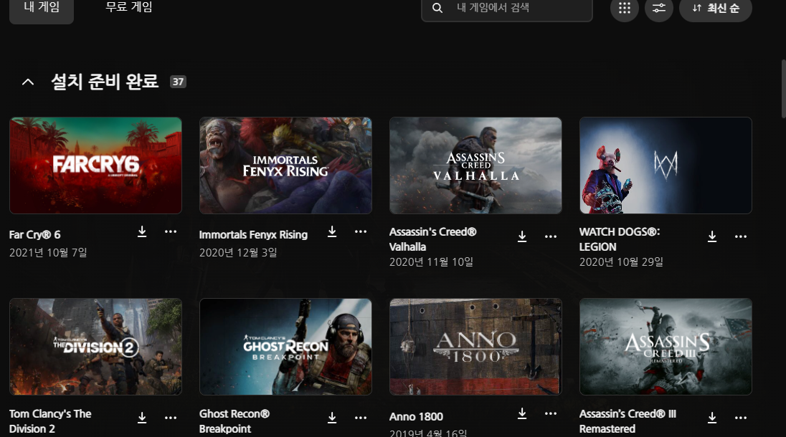Download Assassin's Creed III Remastered via download icon
The width and height of the screenshot is (786, 437).
(x=712, y=418)
